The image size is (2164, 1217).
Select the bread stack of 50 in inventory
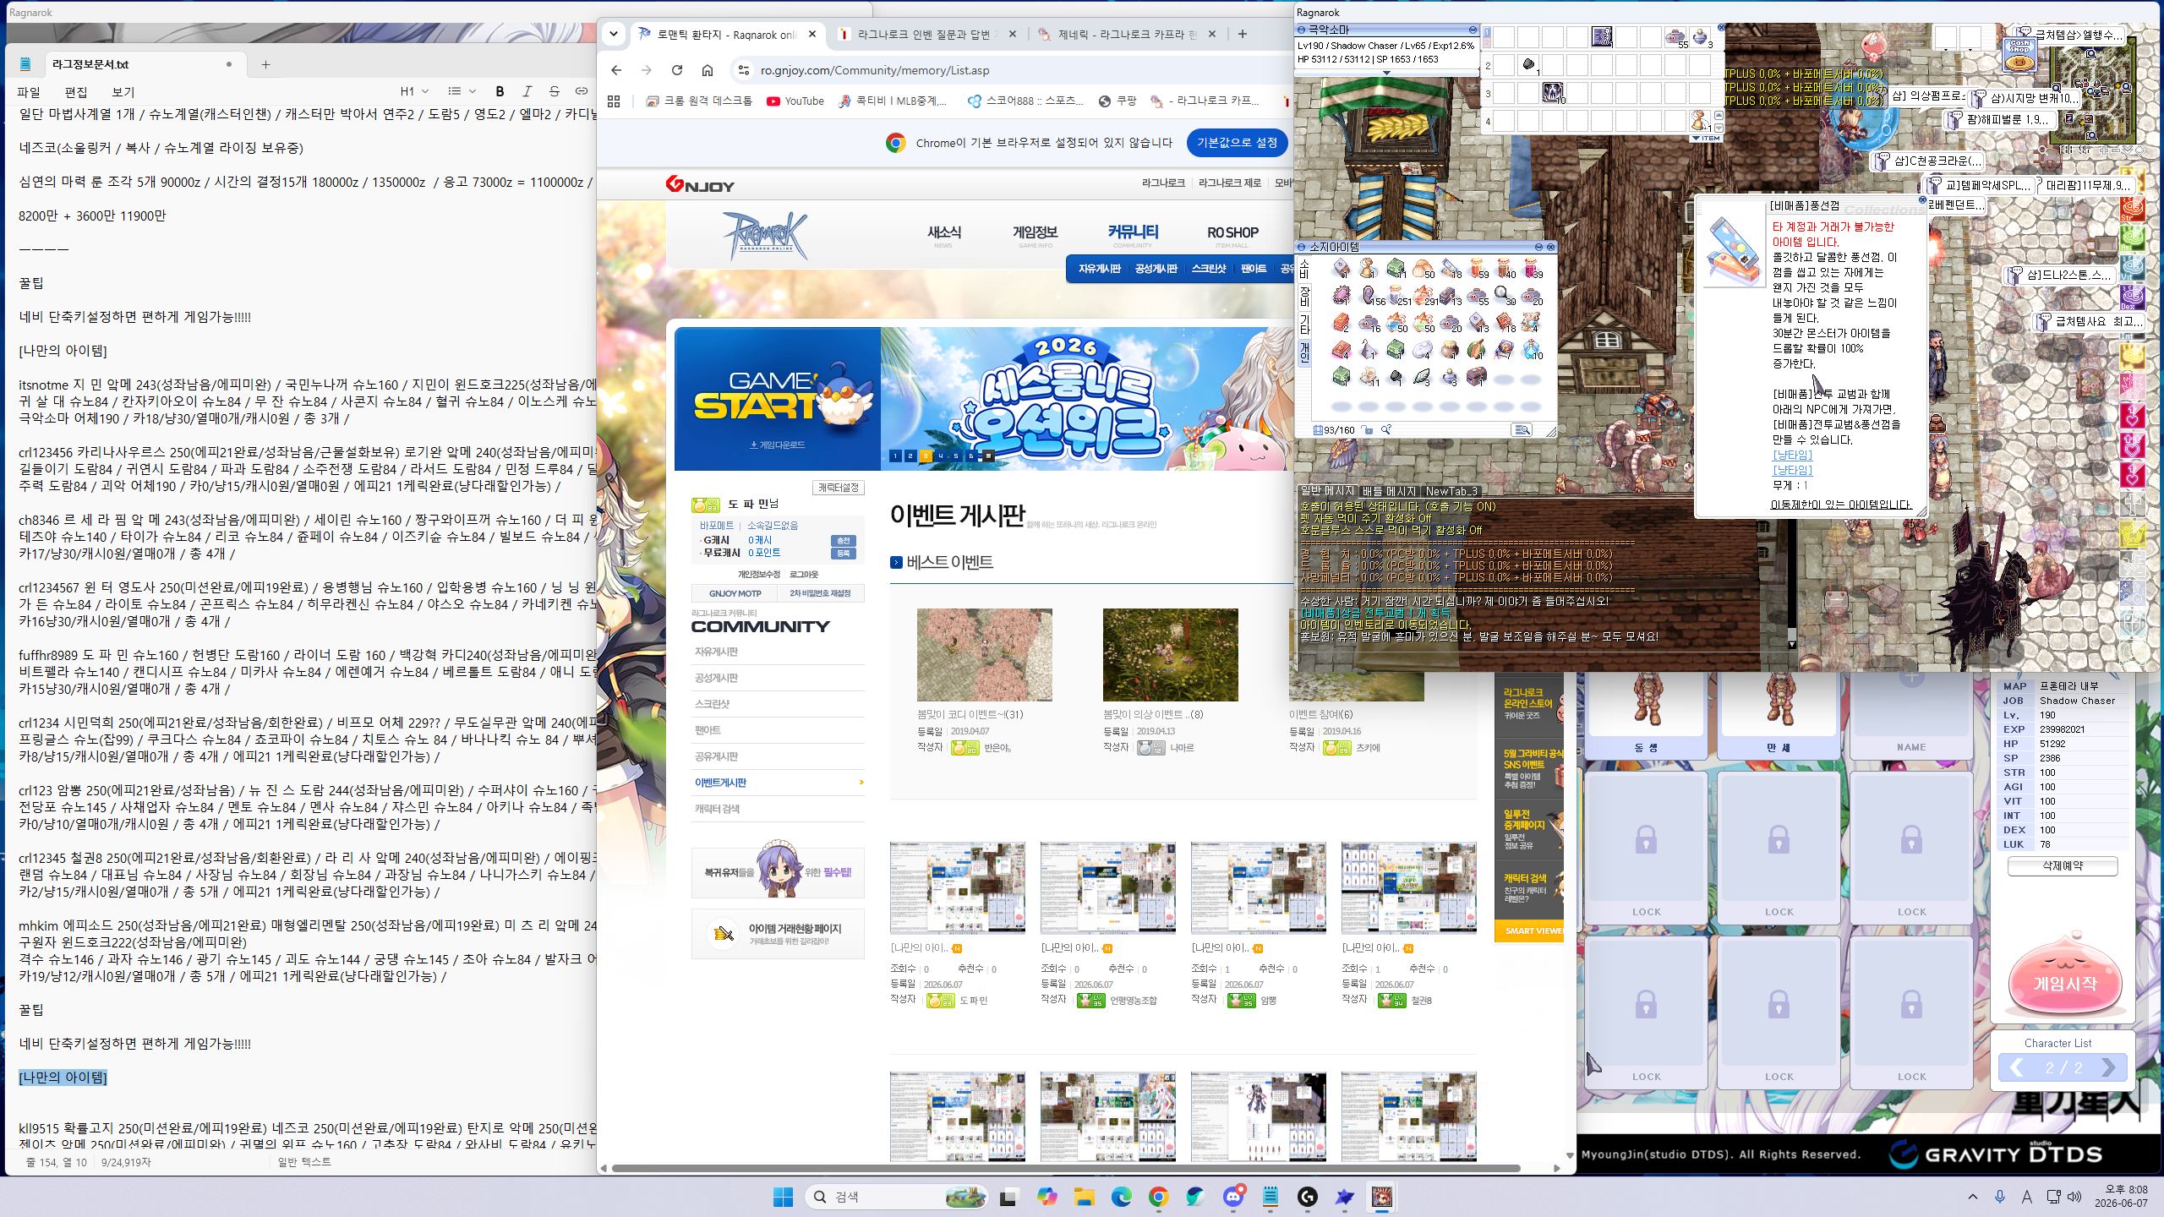tap(1423, 269)
